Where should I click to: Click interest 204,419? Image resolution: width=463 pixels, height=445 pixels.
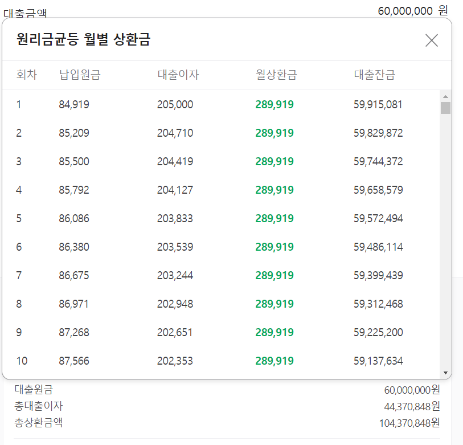click(175, 161)
